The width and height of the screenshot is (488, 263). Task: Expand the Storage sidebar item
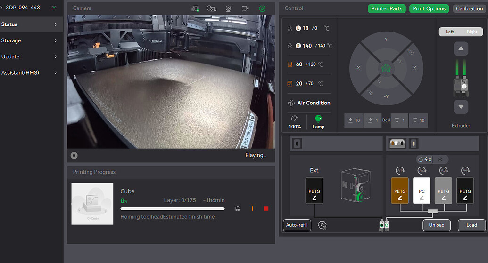tap(30, 40)
